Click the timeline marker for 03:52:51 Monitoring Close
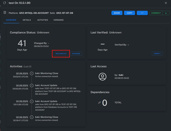The width and height of the screenshot is (171, 131). coord(32,73)
